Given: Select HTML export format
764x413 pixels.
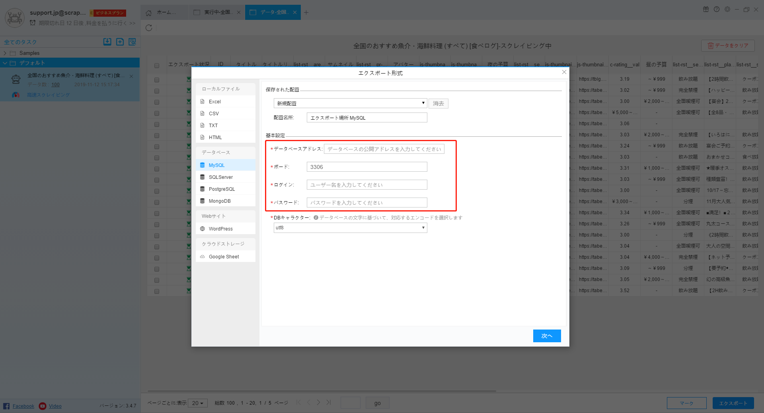Looking at the screenshot, I should click(226, 137).
